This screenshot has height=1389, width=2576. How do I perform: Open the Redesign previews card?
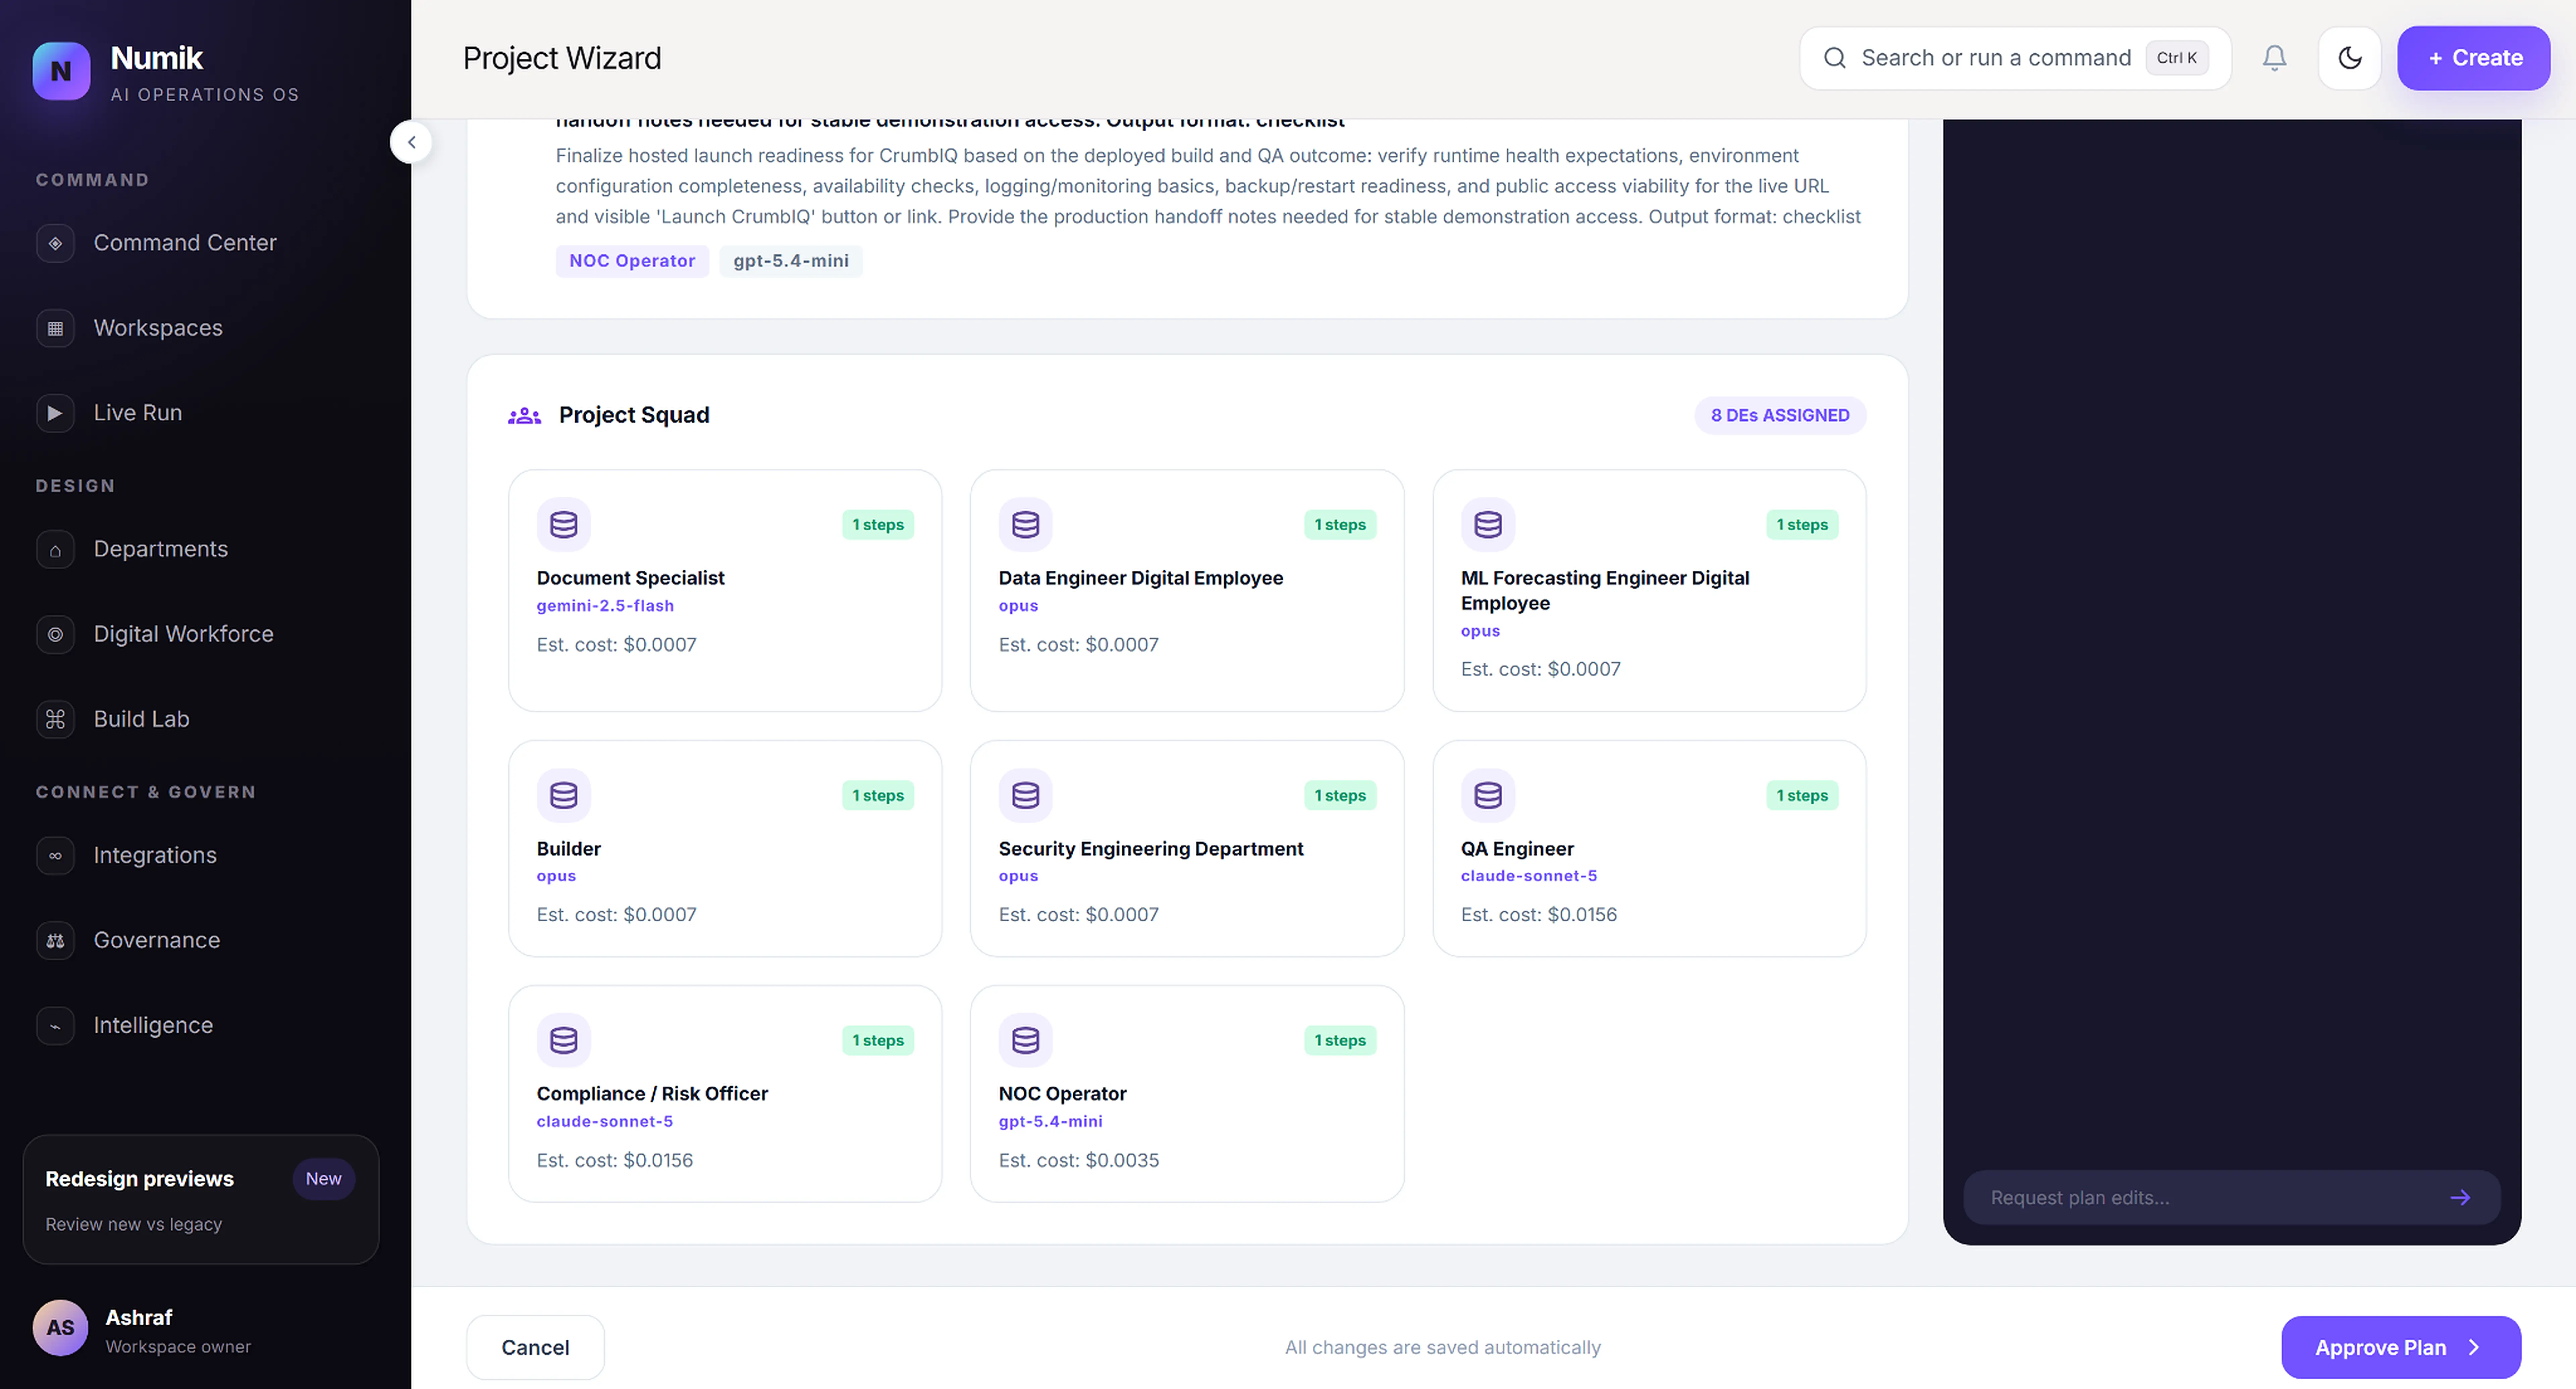click(x=201, y=1199)
